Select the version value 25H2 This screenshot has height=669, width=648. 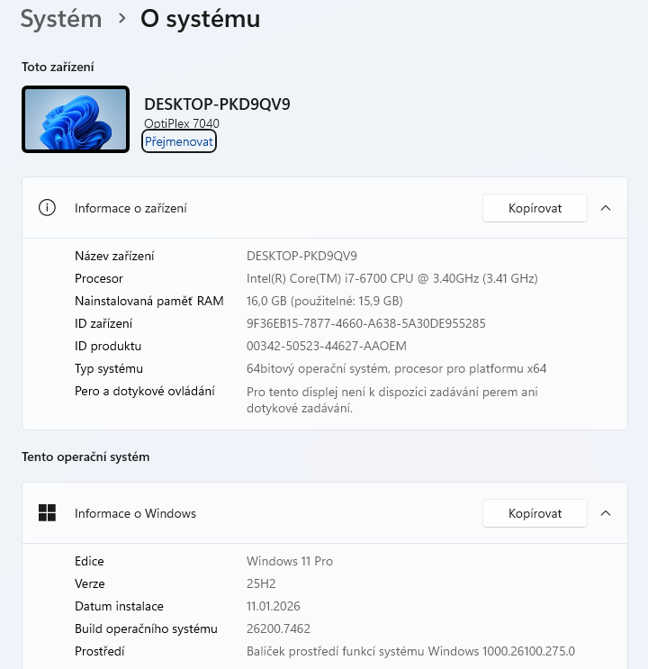[261, 583]
